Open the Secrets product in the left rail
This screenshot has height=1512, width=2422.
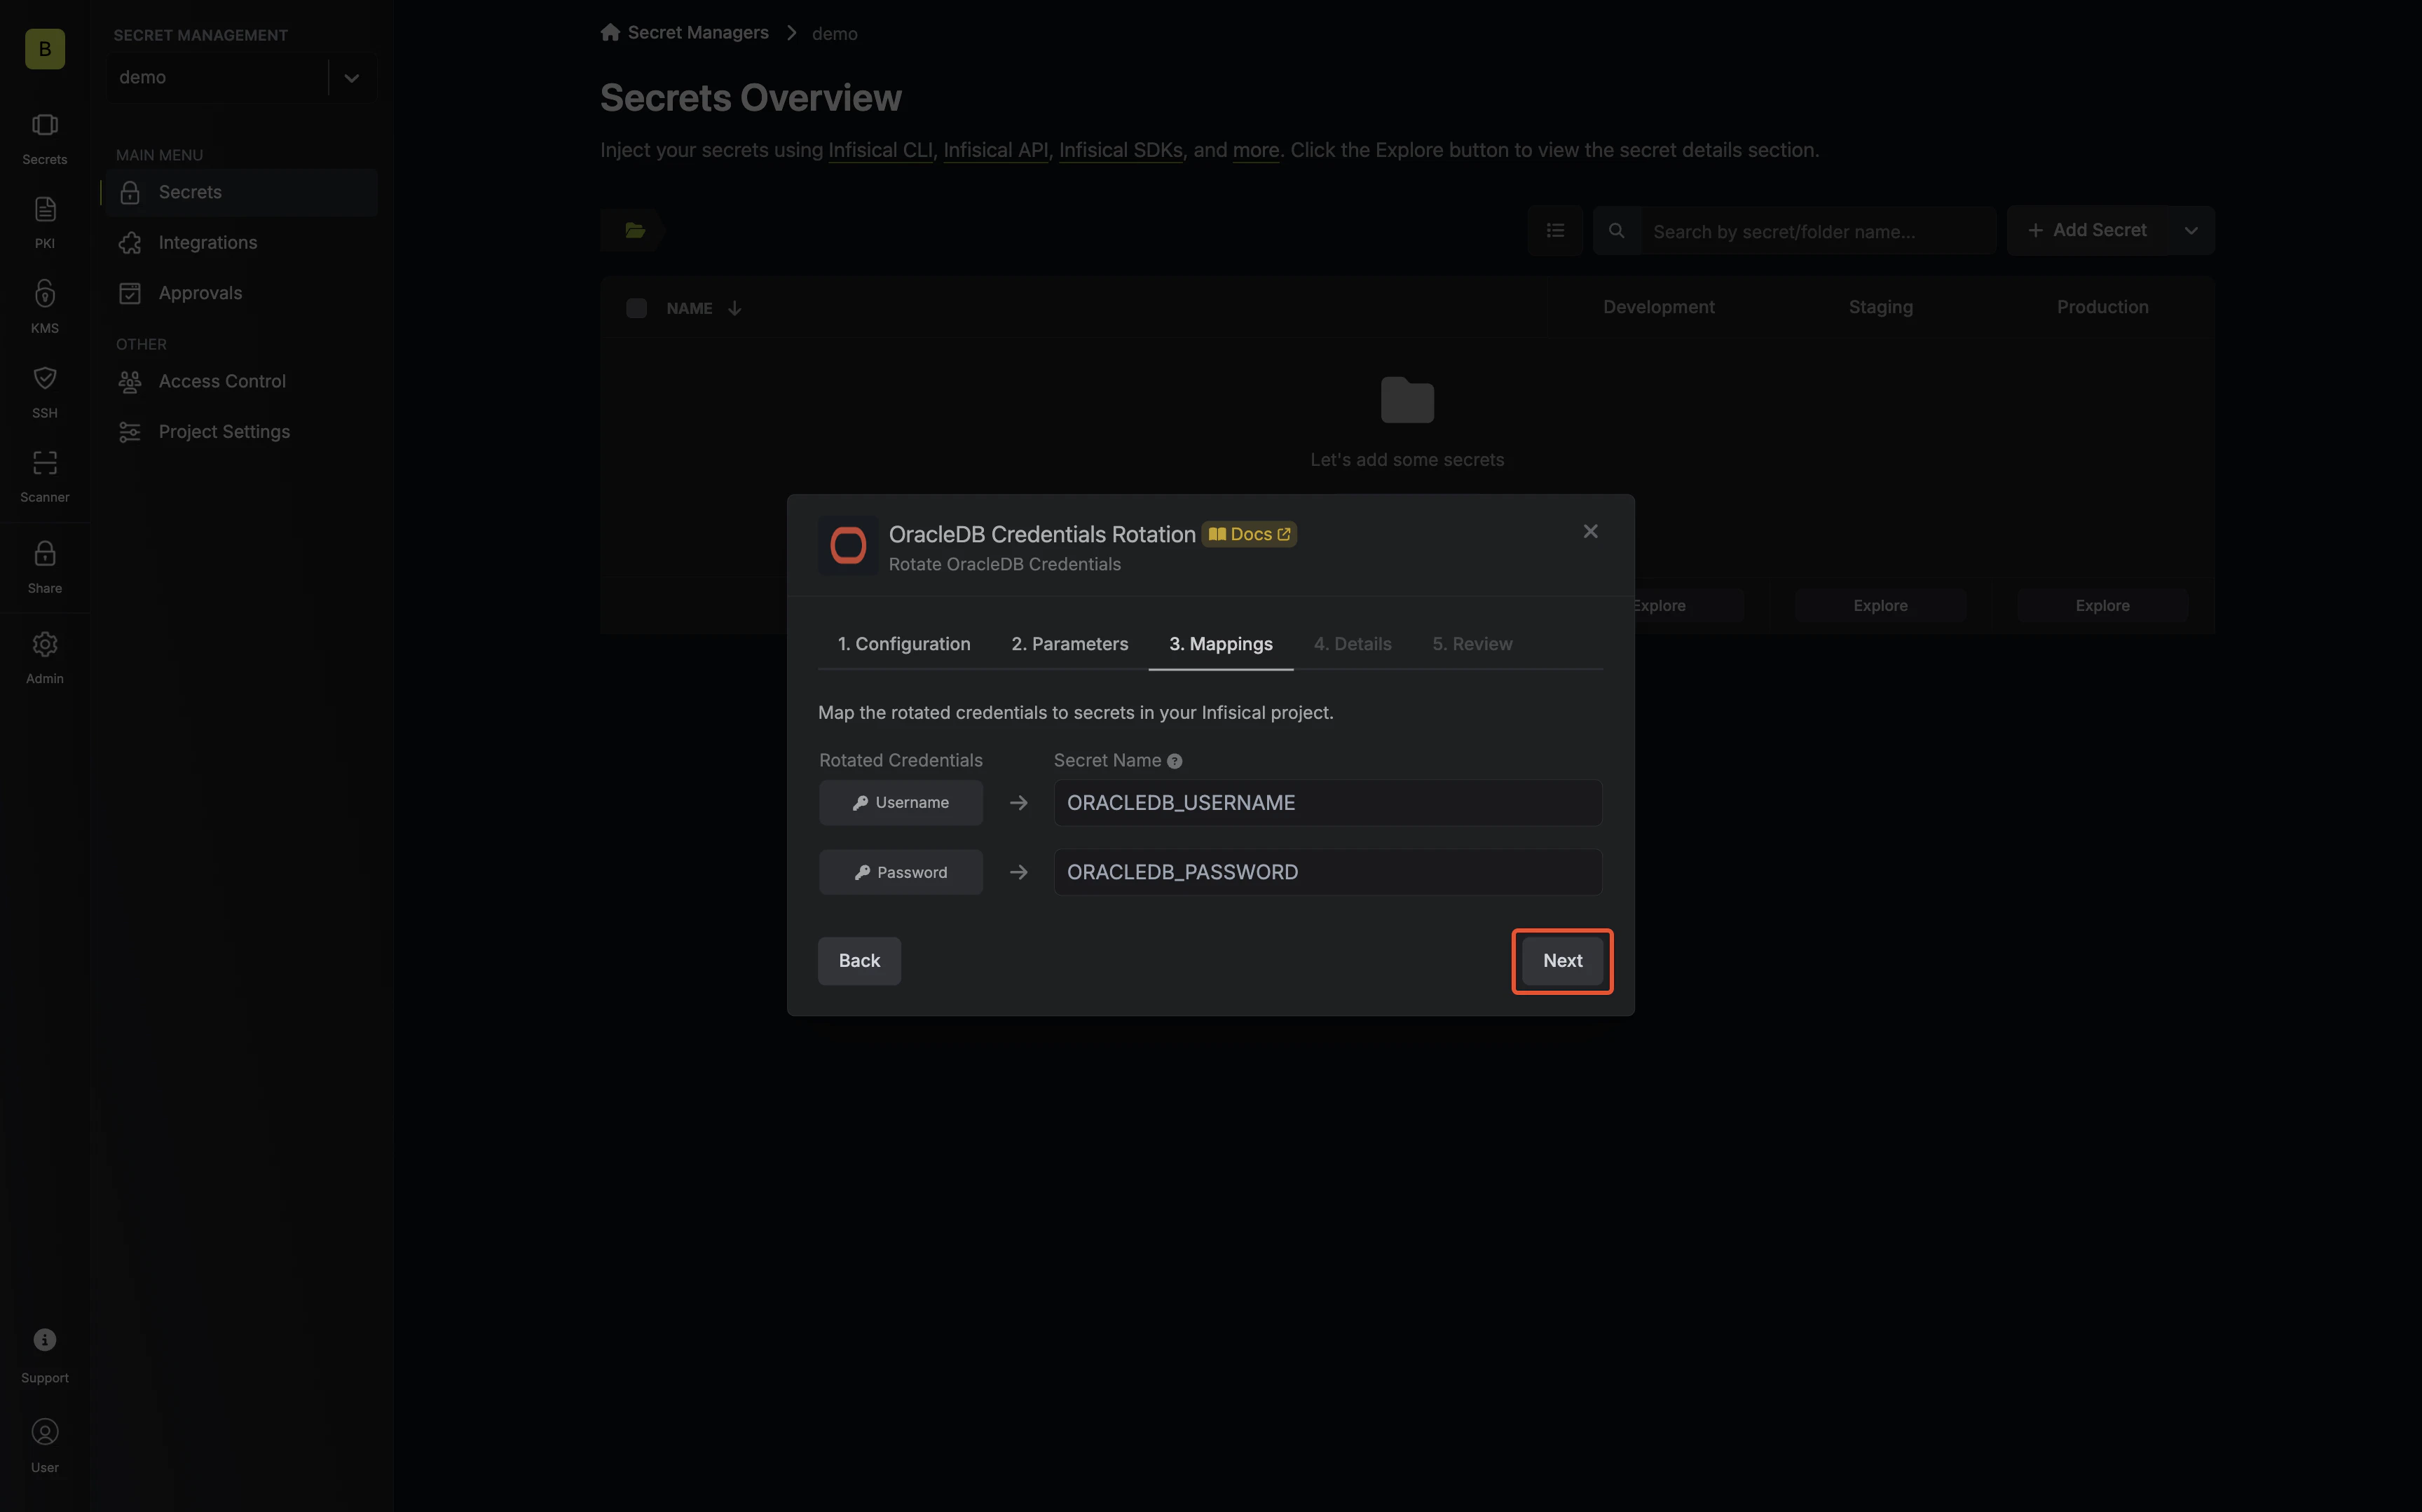point(45,137)
